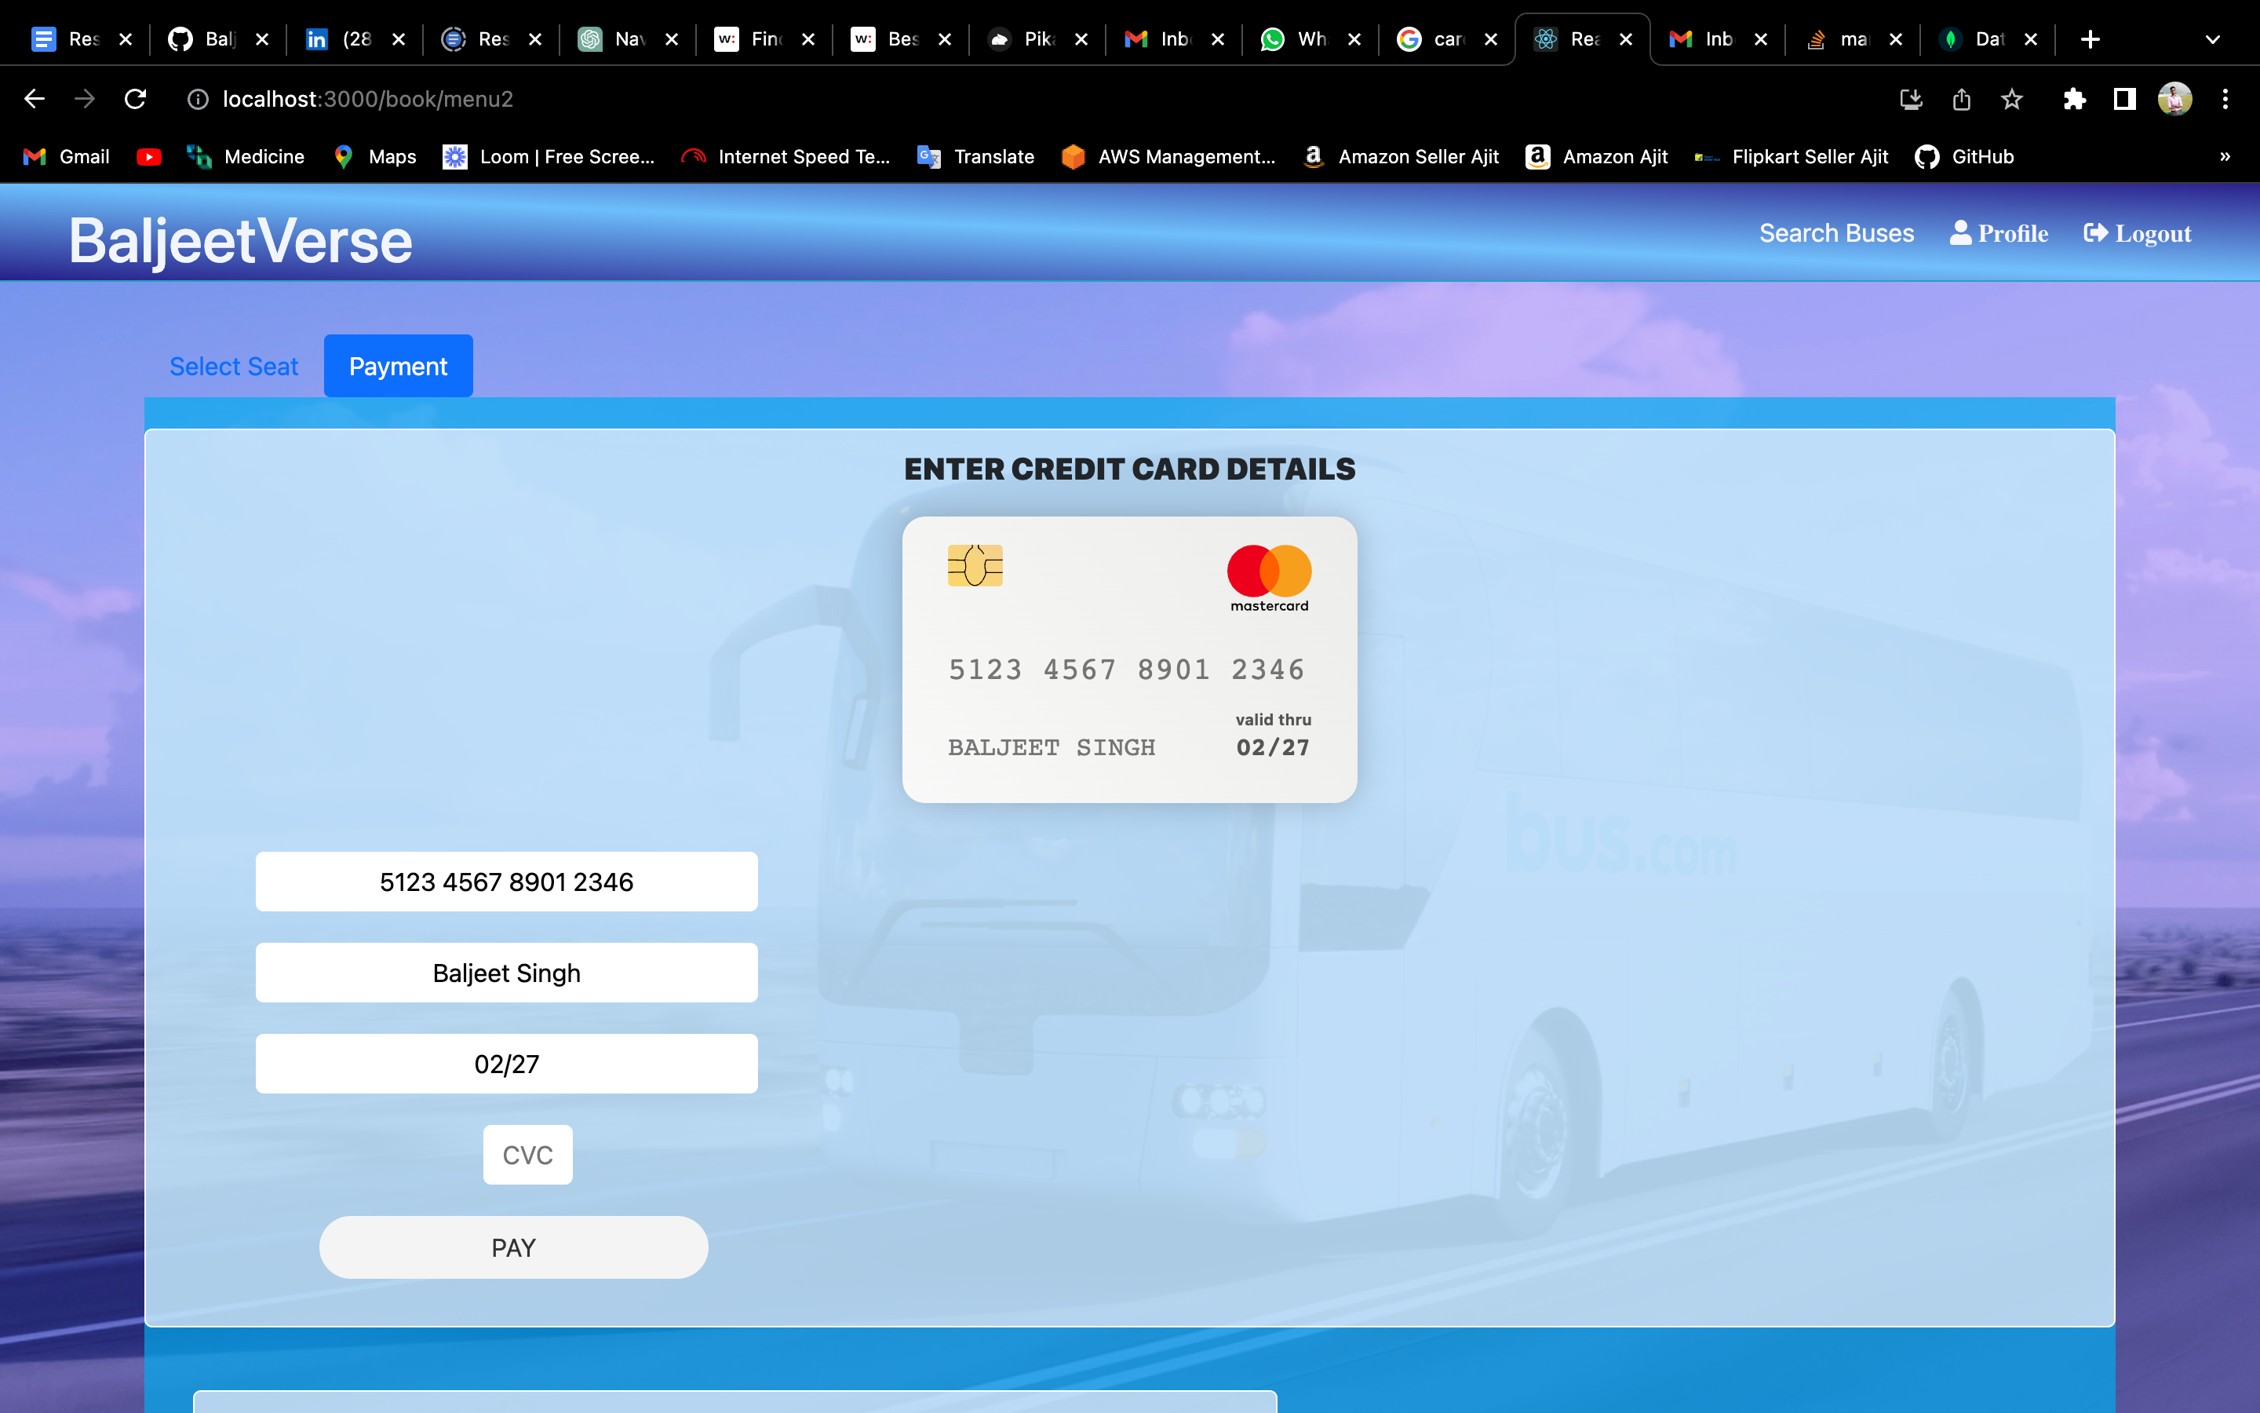Viewport: 2260px width, 1413px height.
Task: Click the Logout link
Action: click(2137, 234)
